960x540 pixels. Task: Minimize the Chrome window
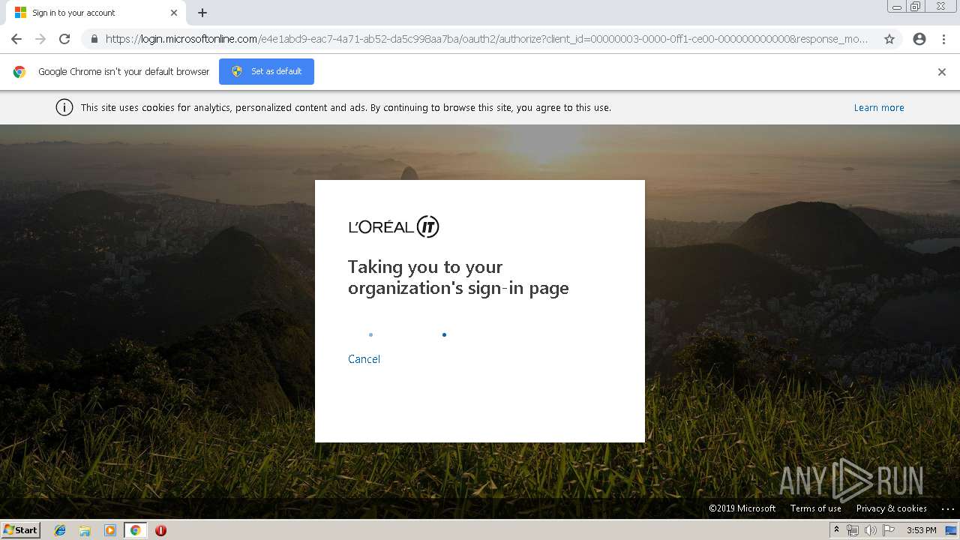click(896, 7)
